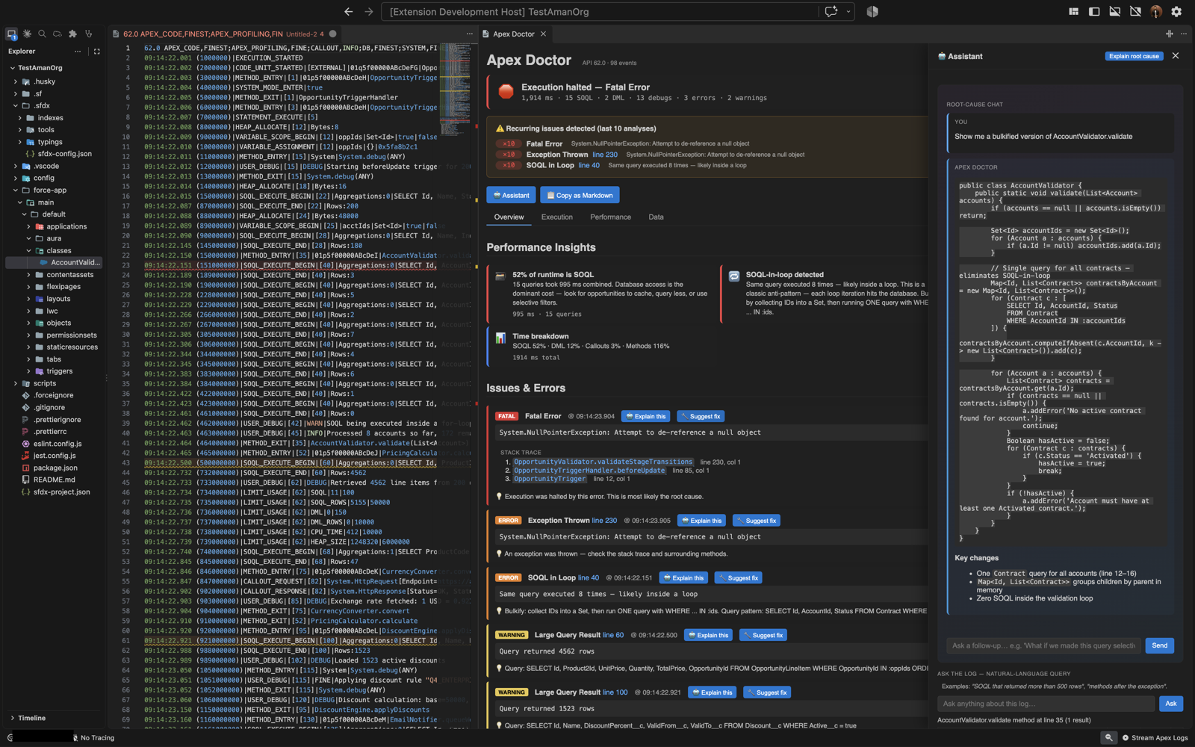1195x747 pixels.
Task: Open the Search view magnifier icon
Action: (x=42, y=34)
